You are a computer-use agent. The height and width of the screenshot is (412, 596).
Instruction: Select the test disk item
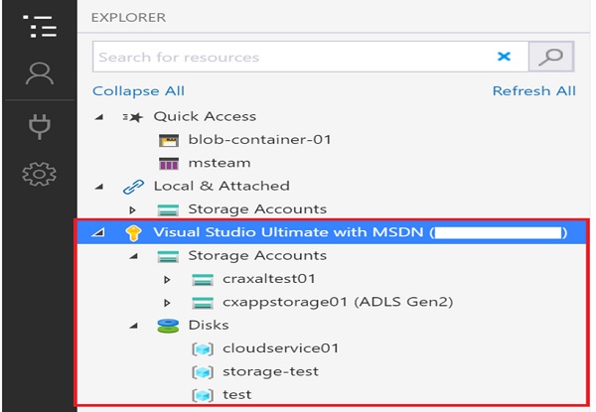click(x=237, y=394)
